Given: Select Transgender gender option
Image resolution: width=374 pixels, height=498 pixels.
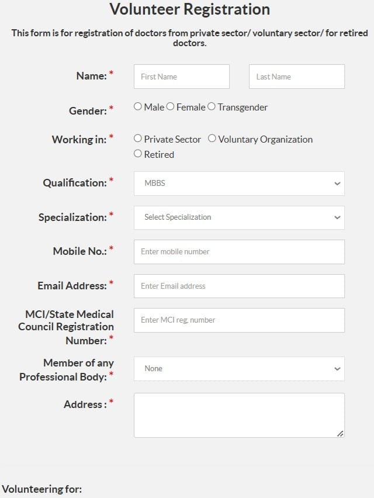Looking at the screenshot, I should (x=212, y=107).
